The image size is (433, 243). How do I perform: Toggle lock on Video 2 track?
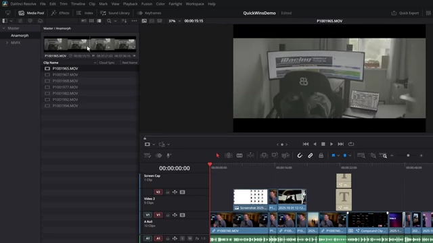(168, 192)
